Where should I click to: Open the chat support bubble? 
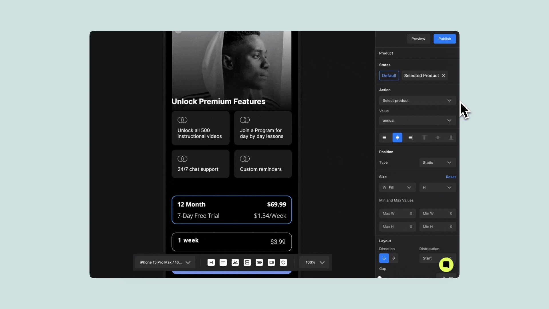tap(446, 265)
